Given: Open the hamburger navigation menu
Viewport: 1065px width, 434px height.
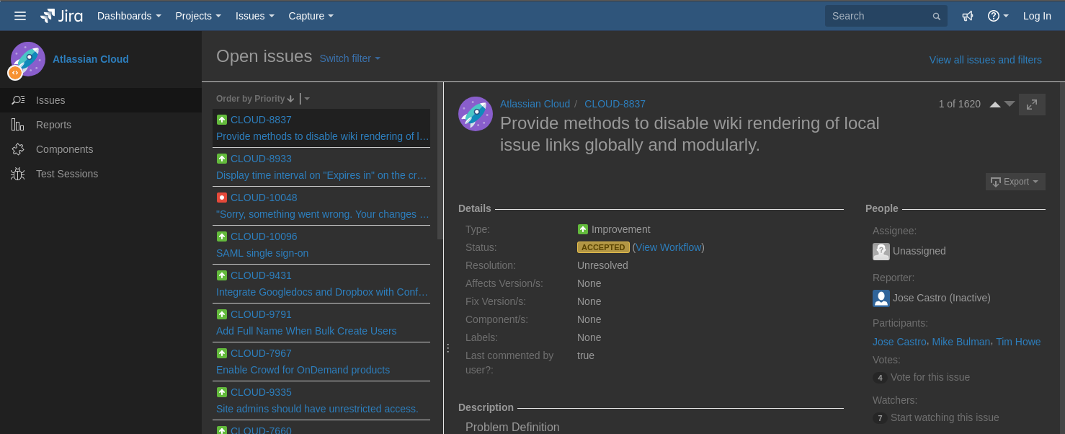Looking at the screenshot, I should point(19,15).
